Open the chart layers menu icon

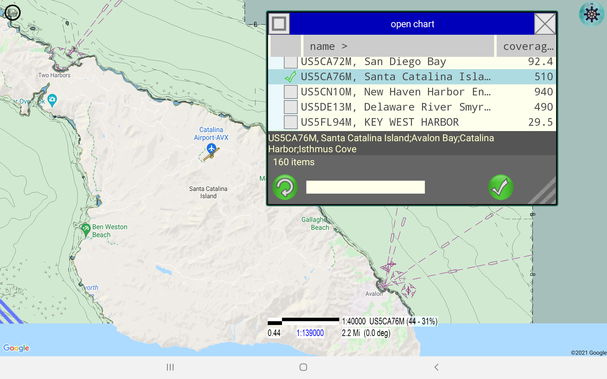[13, 13]
